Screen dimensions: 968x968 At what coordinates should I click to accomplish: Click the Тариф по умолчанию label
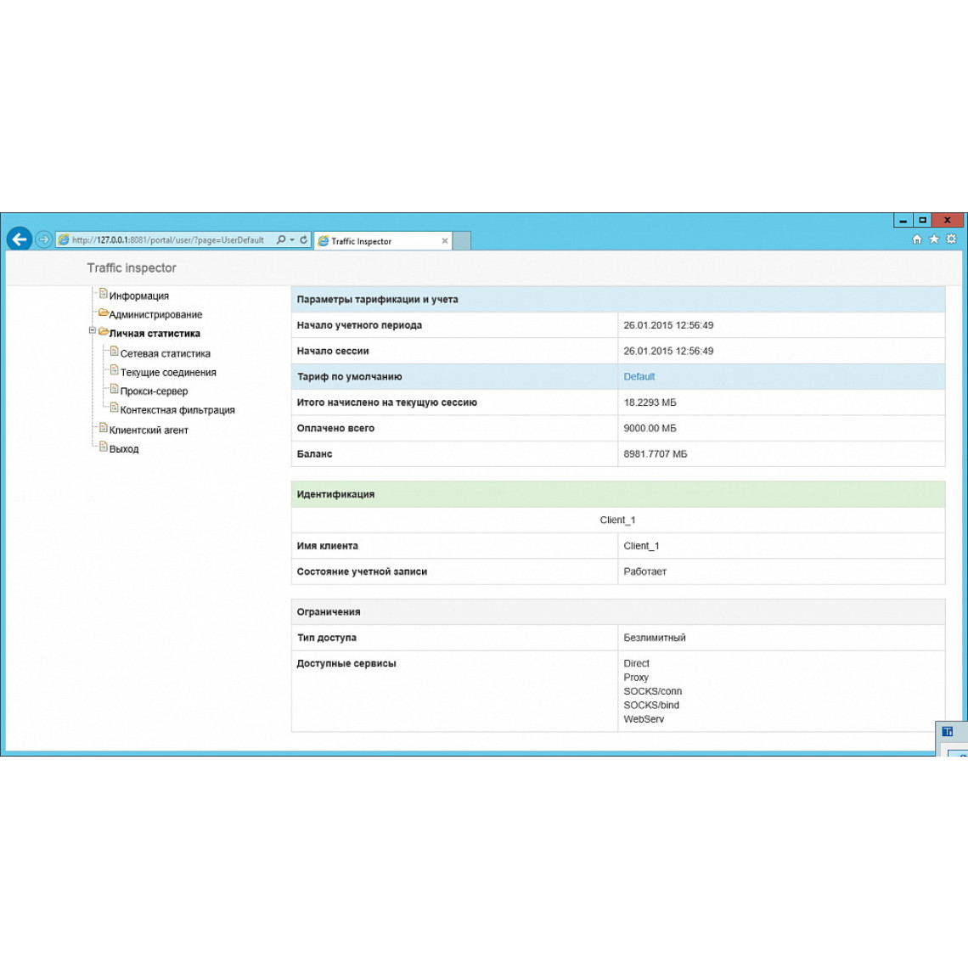(x=350, y=376)
